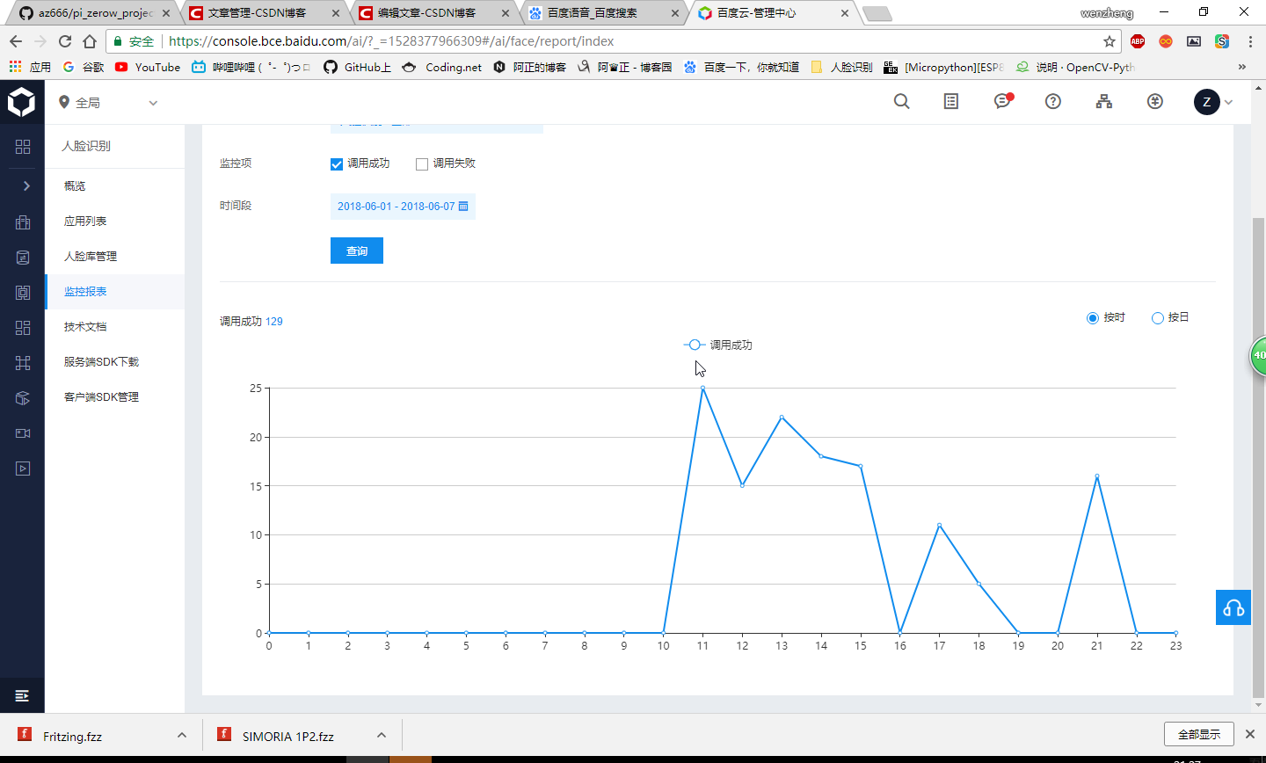The image size is (1266, 763).
Task: Close the downloads bar
Action: click(1249, 734)
